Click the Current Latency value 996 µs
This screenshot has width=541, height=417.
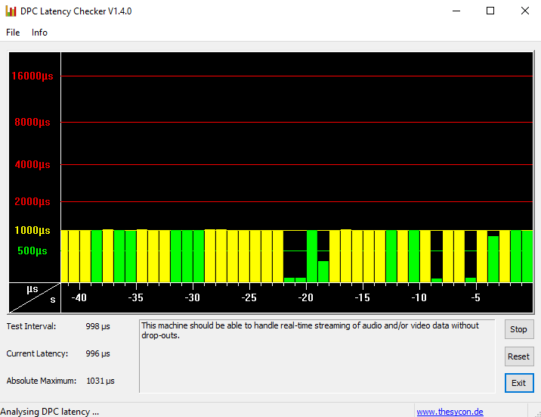coord(97,353)
